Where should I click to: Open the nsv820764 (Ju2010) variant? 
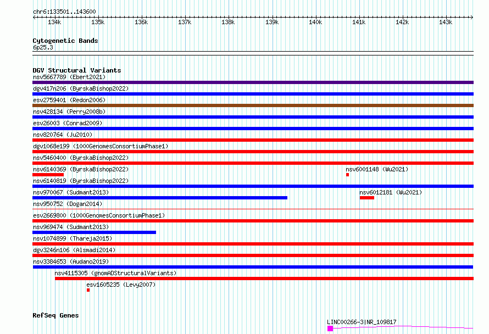[63, 135]
